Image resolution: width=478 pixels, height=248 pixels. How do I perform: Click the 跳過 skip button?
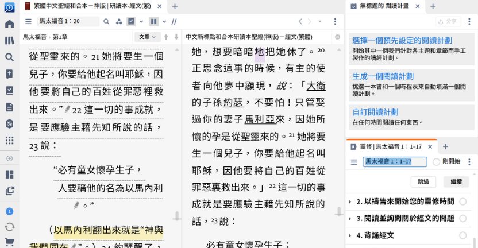click(423, 181)
